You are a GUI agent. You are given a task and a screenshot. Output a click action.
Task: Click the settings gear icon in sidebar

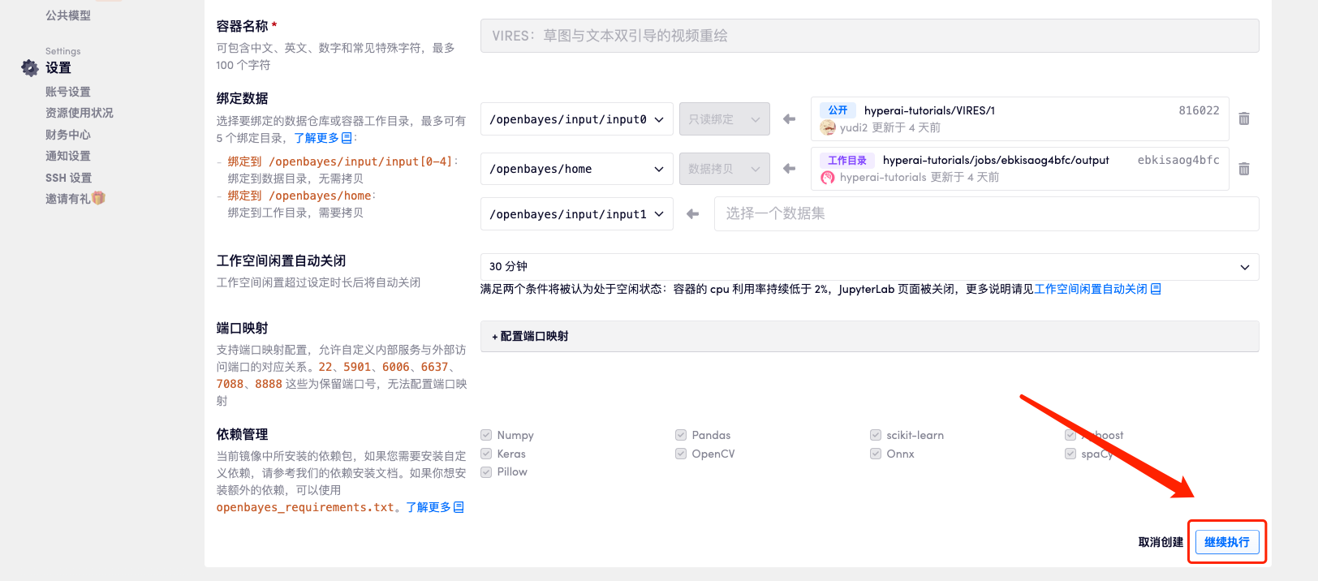point(30,68)
